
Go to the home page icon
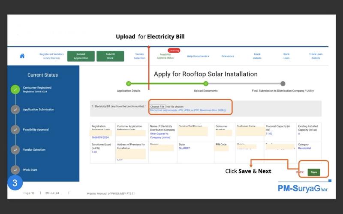(x=22, y=56)
